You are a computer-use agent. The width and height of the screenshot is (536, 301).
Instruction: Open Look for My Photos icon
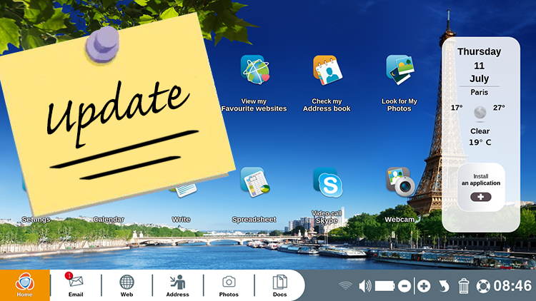coord(400,69)
